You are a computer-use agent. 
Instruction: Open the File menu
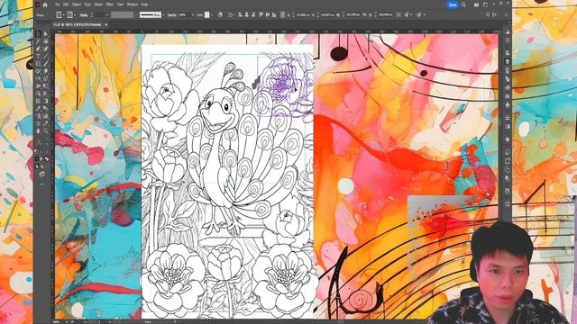pos(57,4)
